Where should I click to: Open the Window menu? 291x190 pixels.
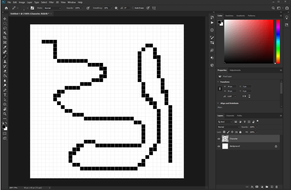click(72, 2)
